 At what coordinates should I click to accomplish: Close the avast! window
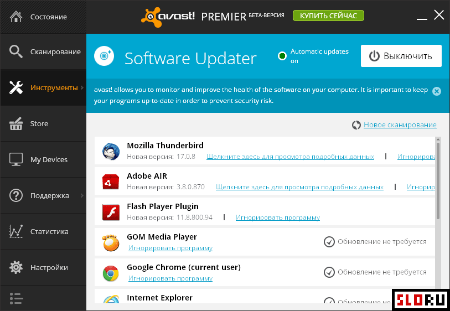click(439, 14)
